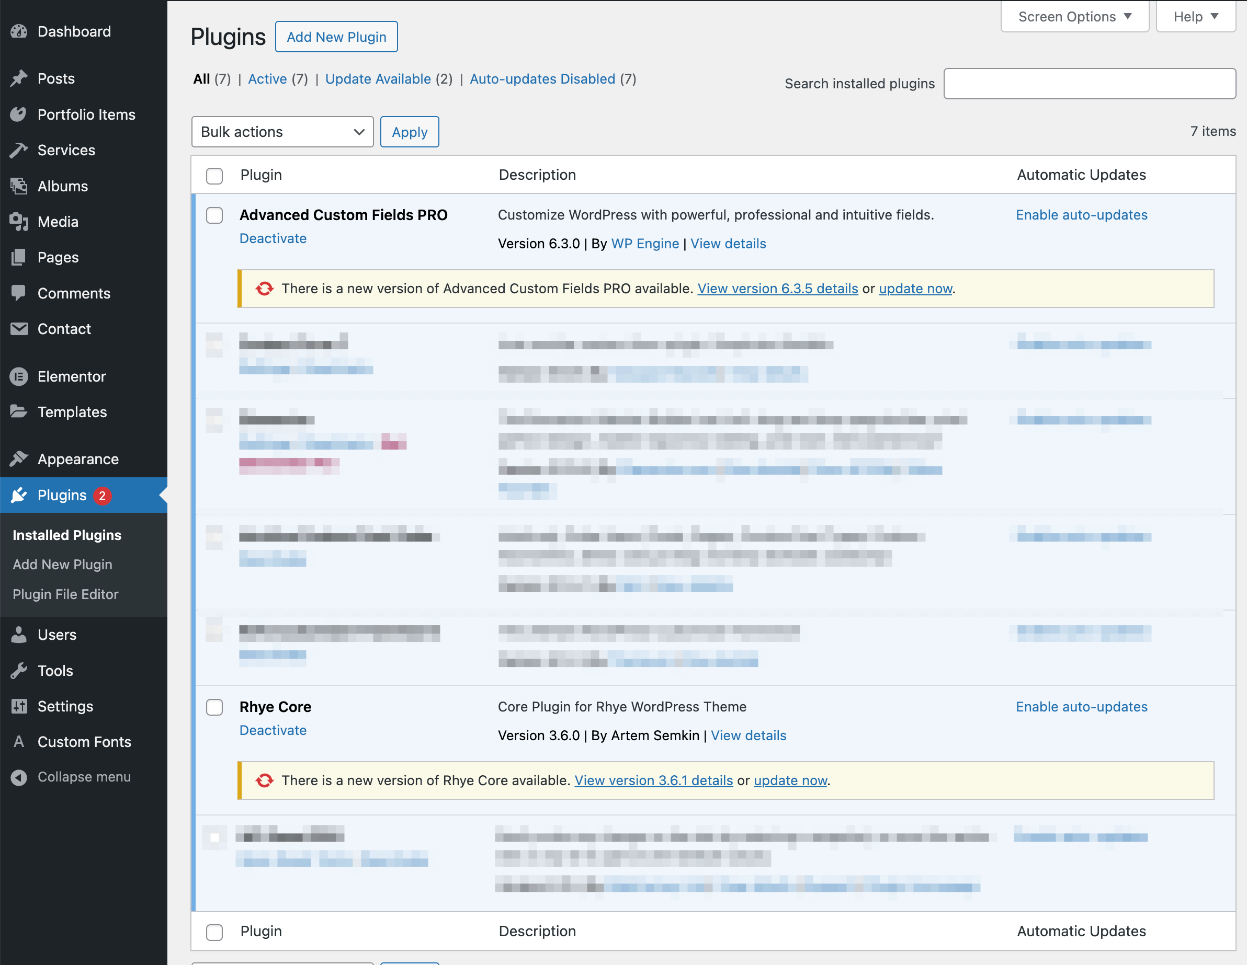Tick the Rhye Core plugin checkbox
The image size is (1247, 965).
click(214, 707)
